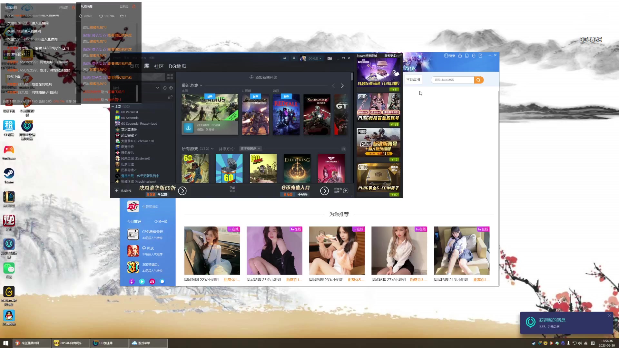Open the Redfall game cover
Viewport: 619px width, 348px height.
click(x=286, y=114)
